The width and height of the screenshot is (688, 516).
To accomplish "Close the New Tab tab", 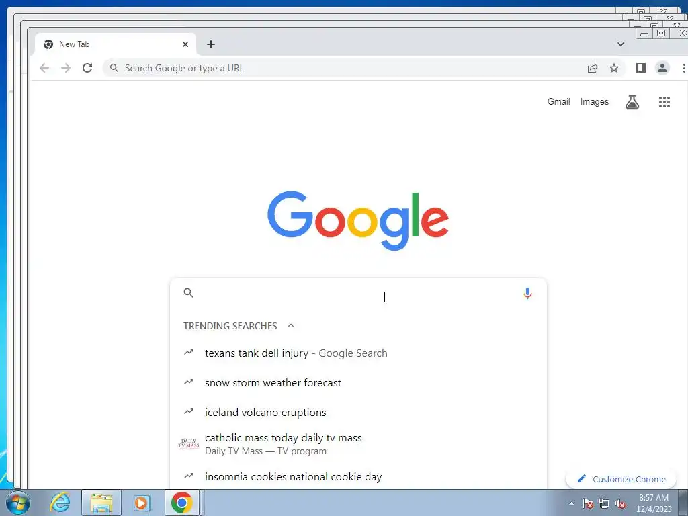I will click(x=185, y=44).
